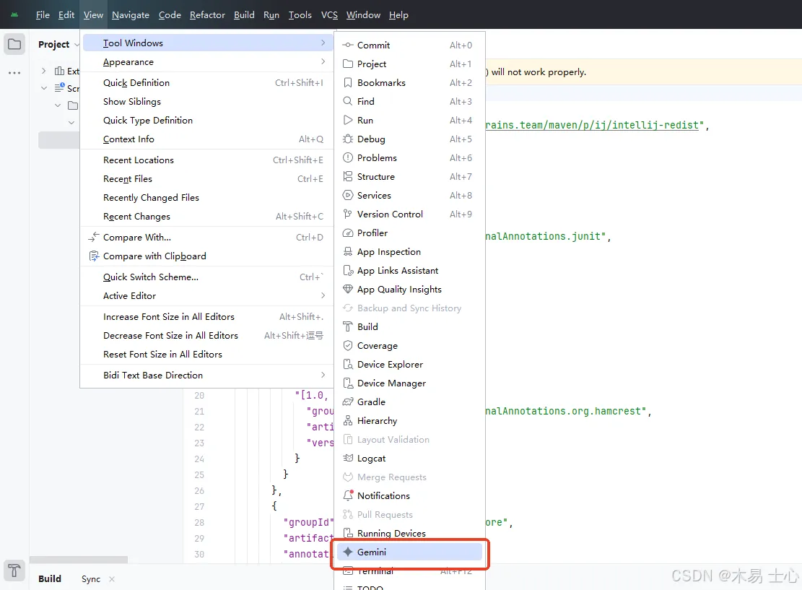Viewport: 802px width, 590px height.
Task: Expand the Ext tree node
Action: tap(44, 71)
